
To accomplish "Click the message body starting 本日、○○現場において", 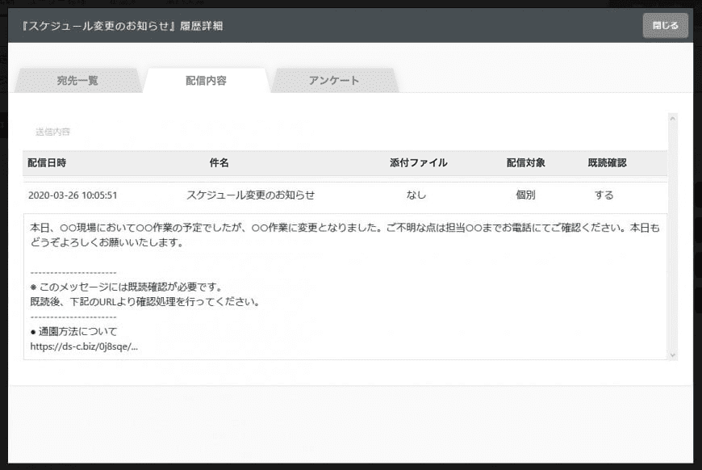I will (345, 235).
